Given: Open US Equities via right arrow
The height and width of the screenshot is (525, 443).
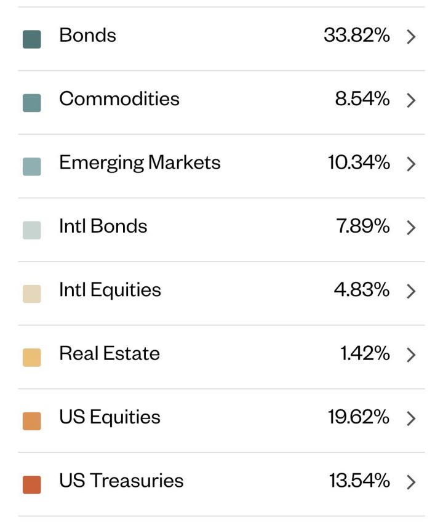Looking at the screenshot, I should coord(412,419).
